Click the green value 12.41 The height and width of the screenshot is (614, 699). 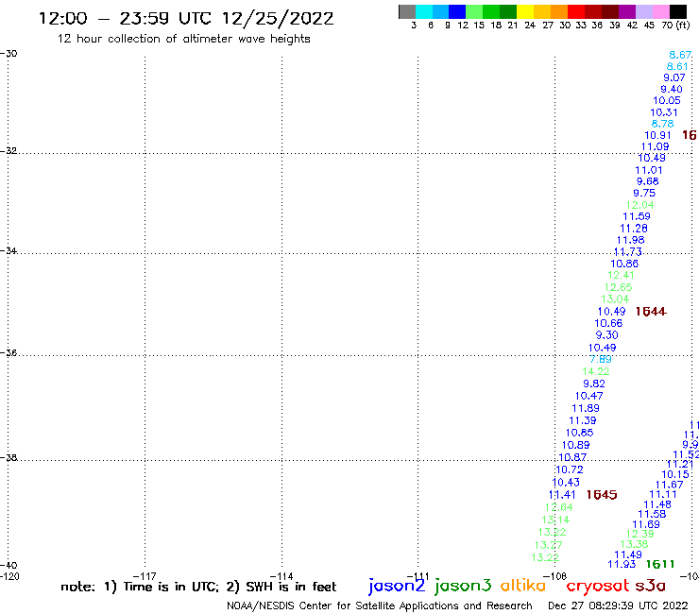pos(621,276)
